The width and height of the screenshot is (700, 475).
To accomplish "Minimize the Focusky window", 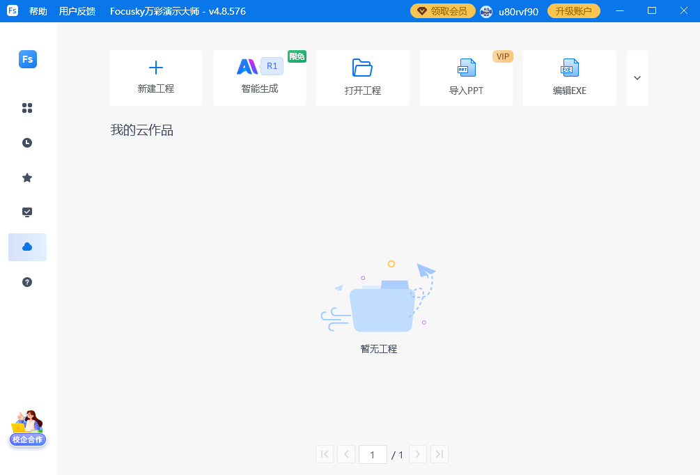I will pos(620,10).
